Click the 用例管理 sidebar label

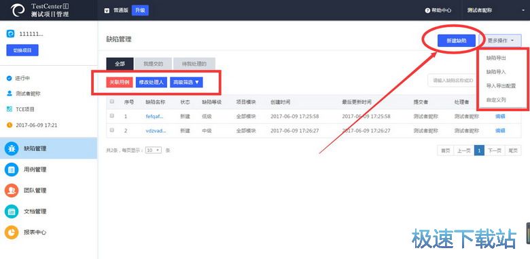tap(35, 170)
